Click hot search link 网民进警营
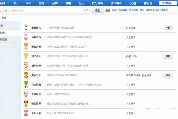 tap(162, 10)
